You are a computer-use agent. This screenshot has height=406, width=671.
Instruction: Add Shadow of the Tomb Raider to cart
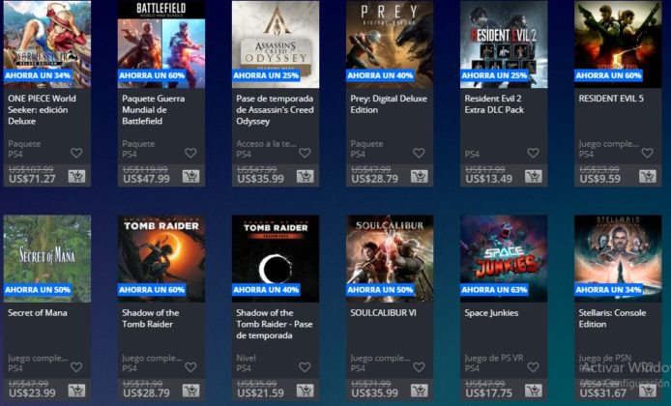tap(190, 391)
